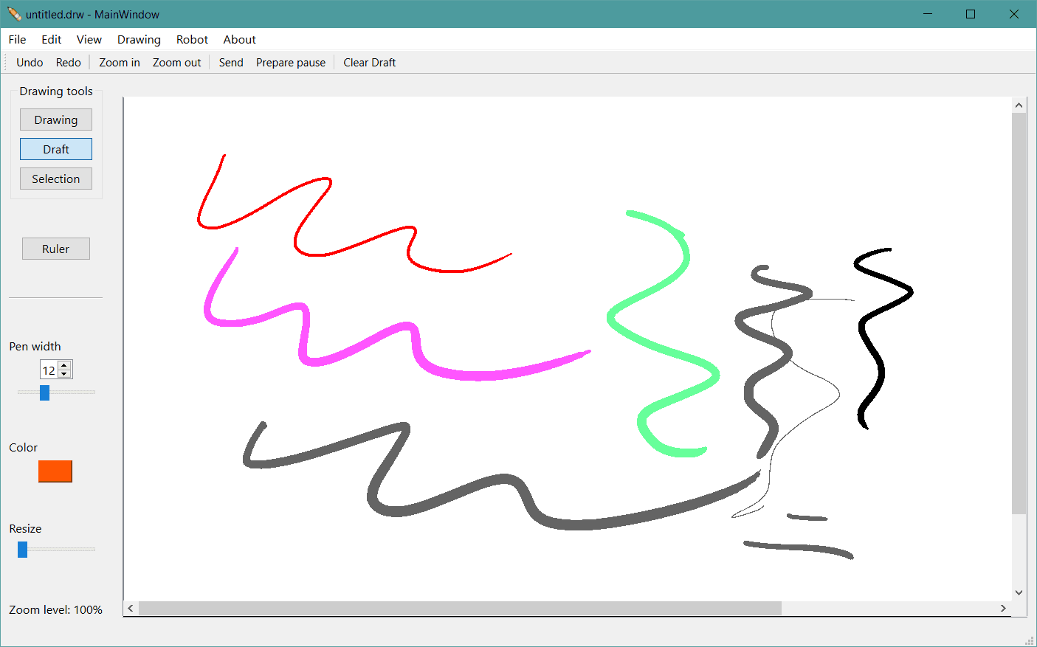Select the Draft tool button

[x=56, y=149]
